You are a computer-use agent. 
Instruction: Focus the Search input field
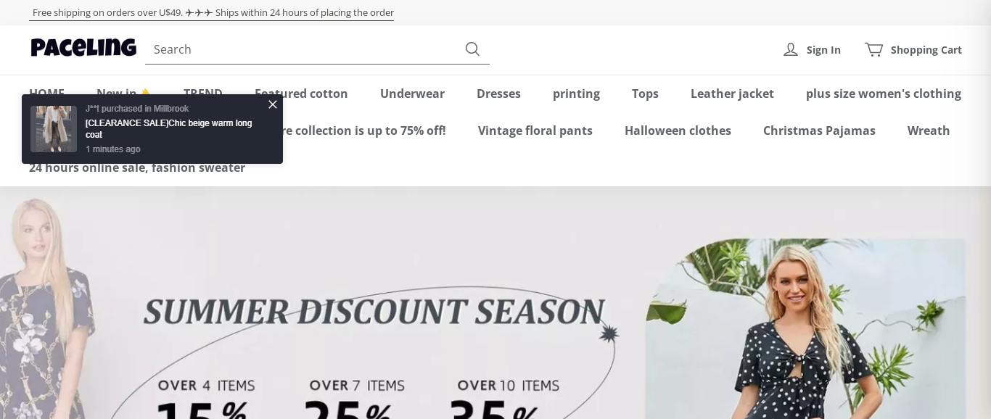(x=305, y=49)
